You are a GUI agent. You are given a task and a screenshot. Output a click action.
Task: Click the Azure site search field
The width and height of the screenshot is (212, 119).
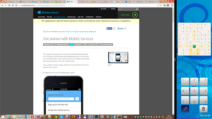click(x=127, y=9)
